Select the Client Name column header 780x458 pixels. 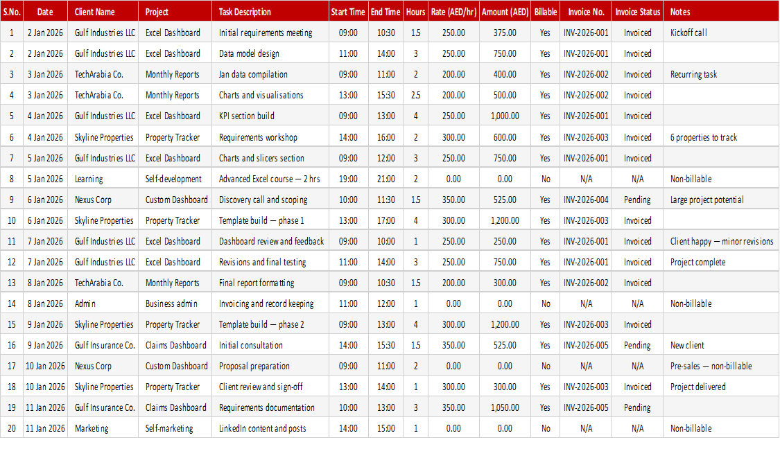click(103, 12)
